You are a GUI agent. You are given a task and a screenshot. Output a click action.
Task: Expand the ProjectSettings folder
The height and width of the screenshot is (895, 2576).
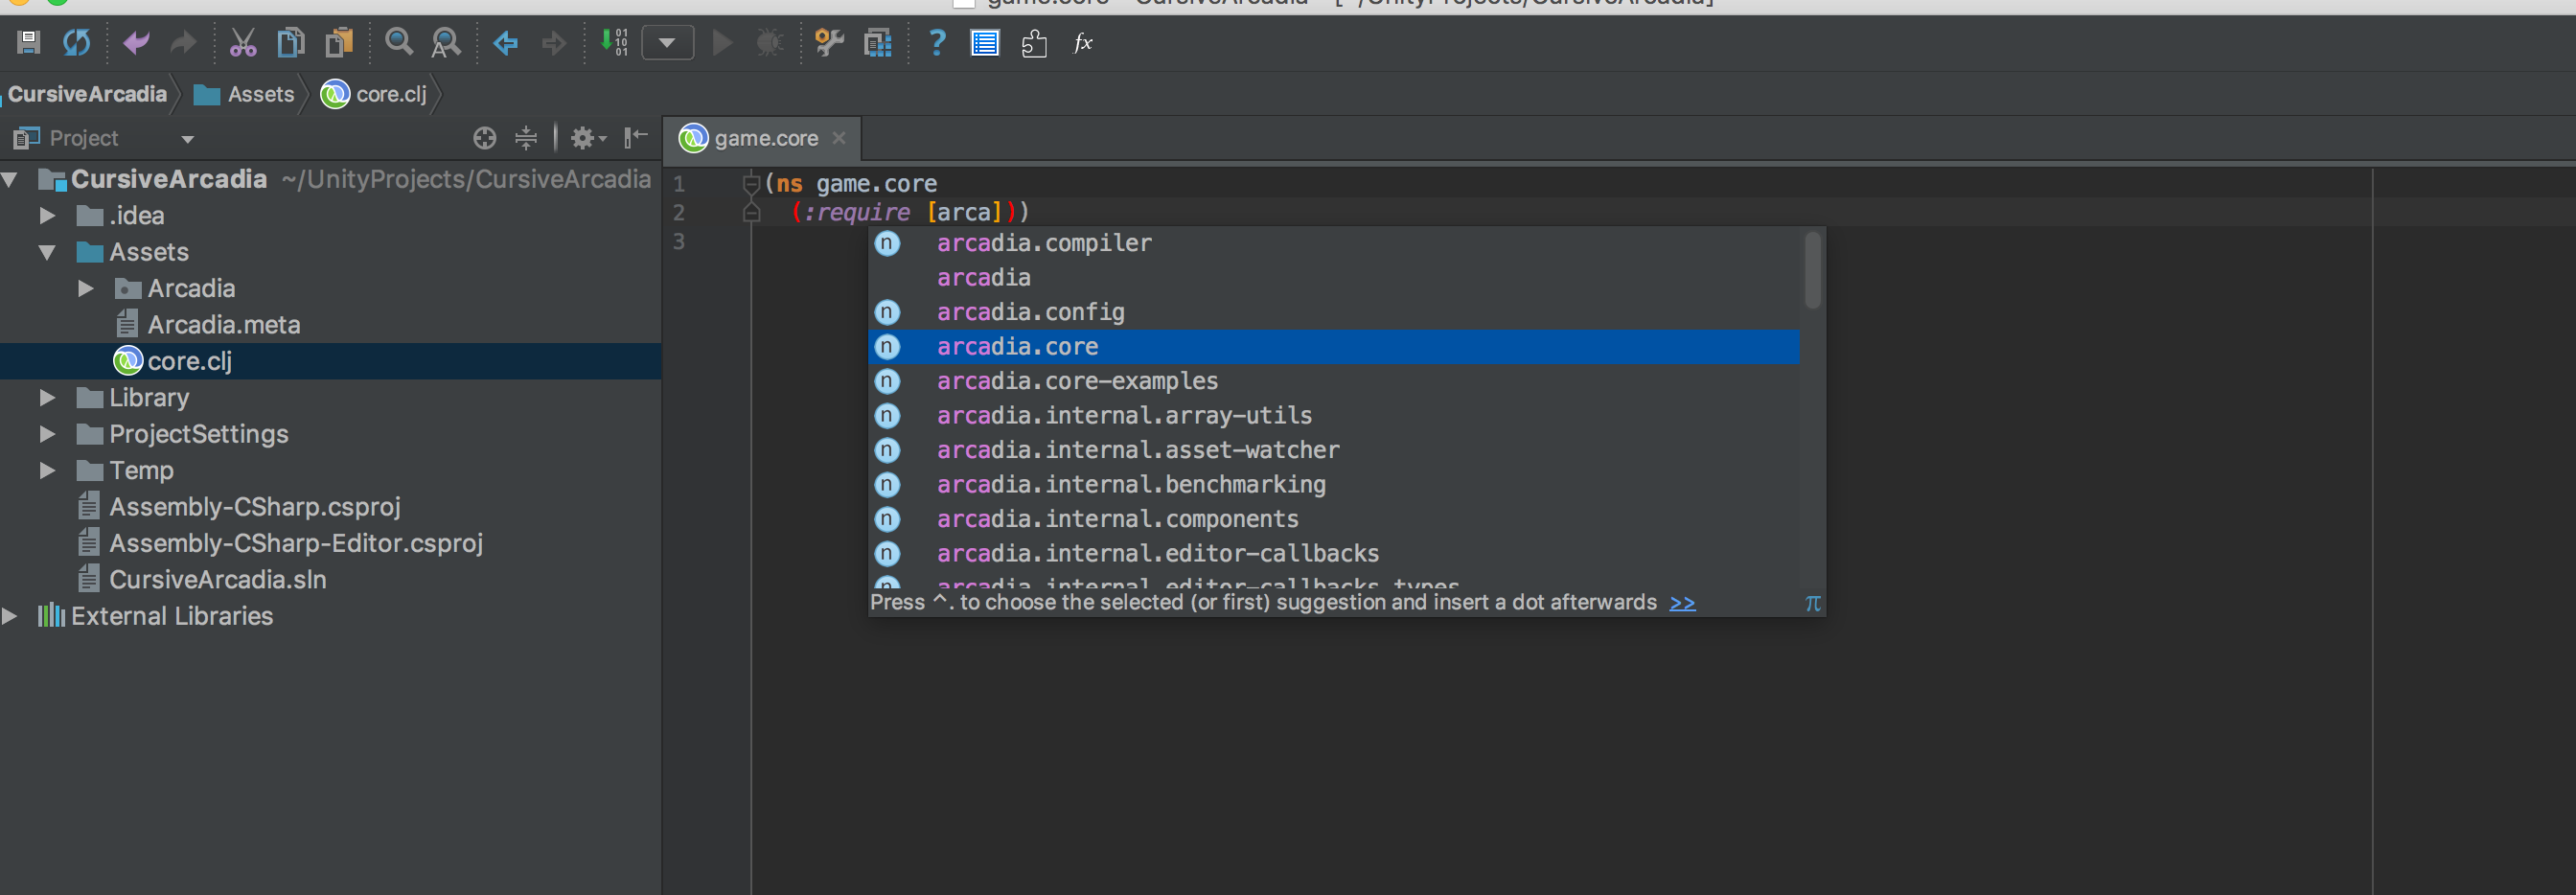coord(47,434)
